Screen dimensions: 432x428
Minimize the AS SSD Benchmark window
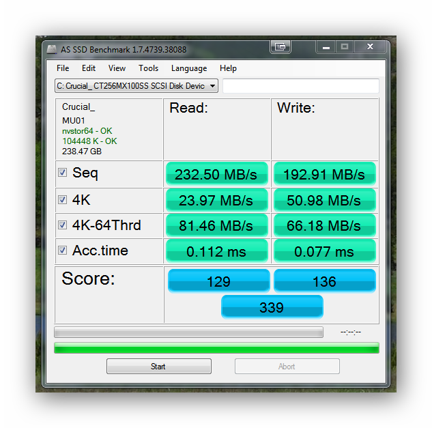[x=326, y=47]
